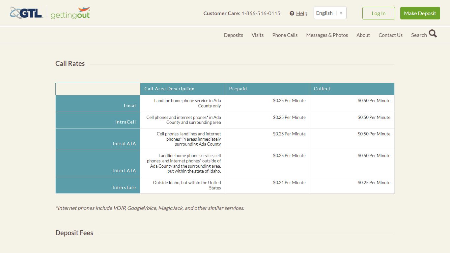450x253 pixels.
Task: Click the Help question mark icon
Action: coord(292,13)
